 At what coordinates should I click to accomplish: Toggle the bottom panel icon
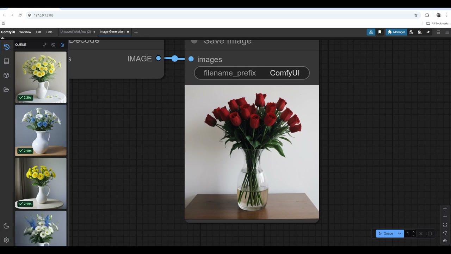[x=438, y=32]
